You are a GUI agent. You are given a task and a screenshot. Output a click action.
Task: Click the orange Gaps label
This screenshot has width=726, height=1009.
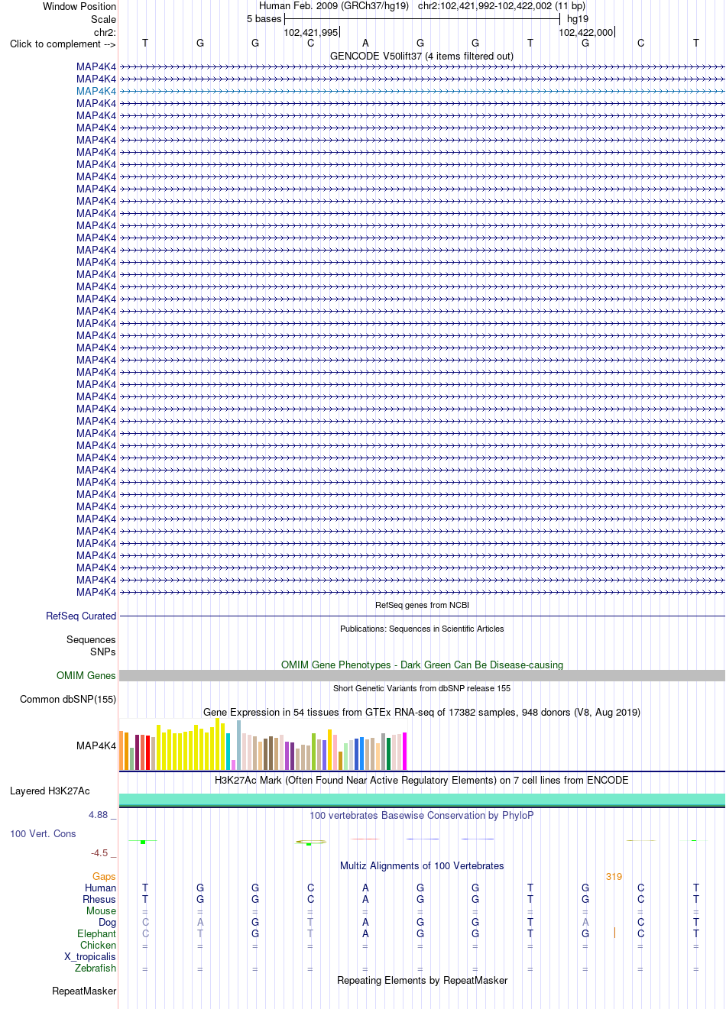point(104,876)
